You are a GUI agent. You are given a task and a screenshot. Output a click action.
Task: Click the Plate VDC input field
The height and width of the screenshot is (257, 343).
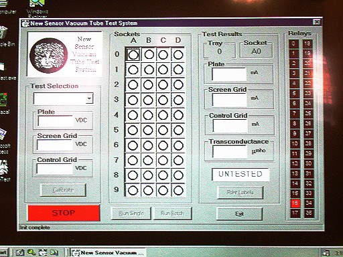pos(56,121)
